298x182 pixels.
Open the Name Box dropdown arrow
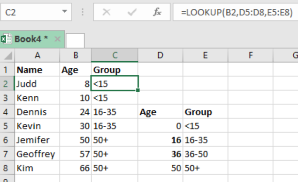pos(65,12)
